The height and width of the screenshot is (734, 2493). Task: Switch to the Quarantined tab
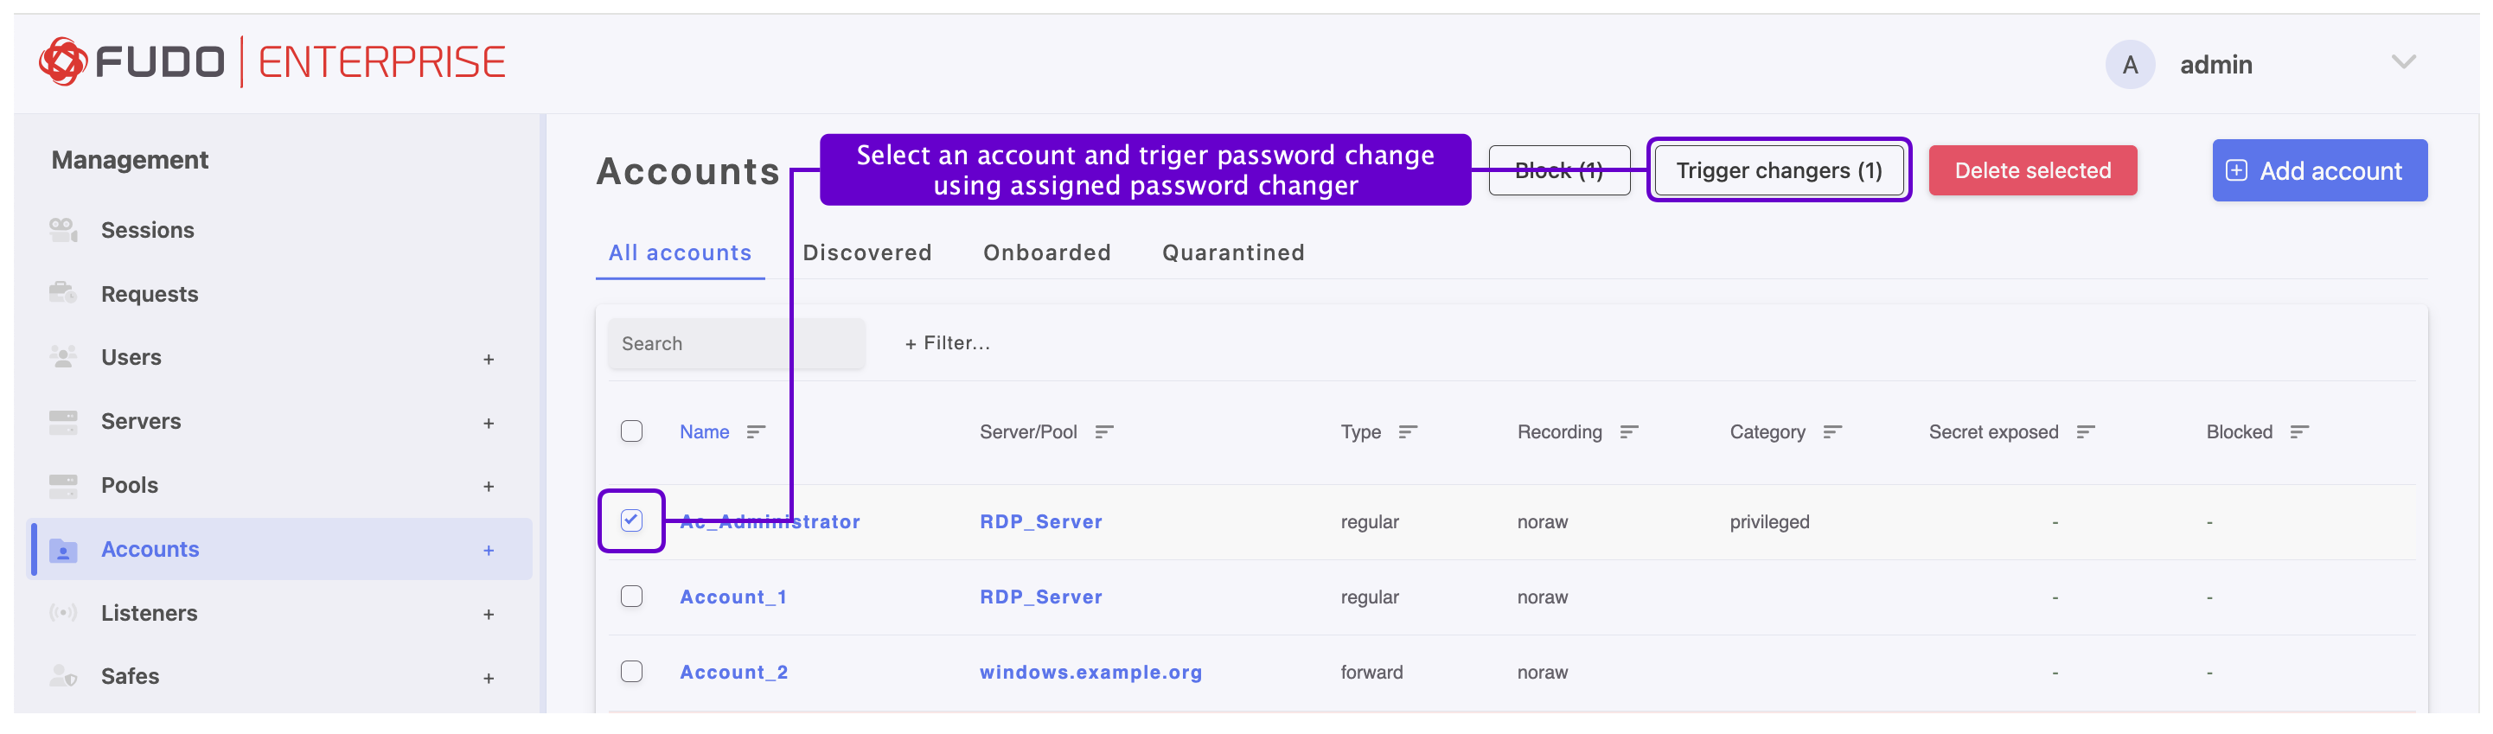[1233, 252]
